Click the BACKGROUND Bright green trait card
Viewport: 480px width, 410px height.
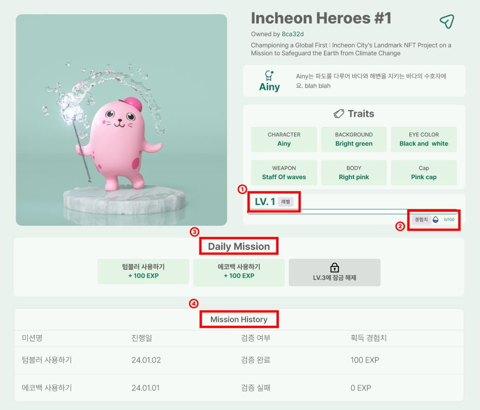(x=353, y=139)
